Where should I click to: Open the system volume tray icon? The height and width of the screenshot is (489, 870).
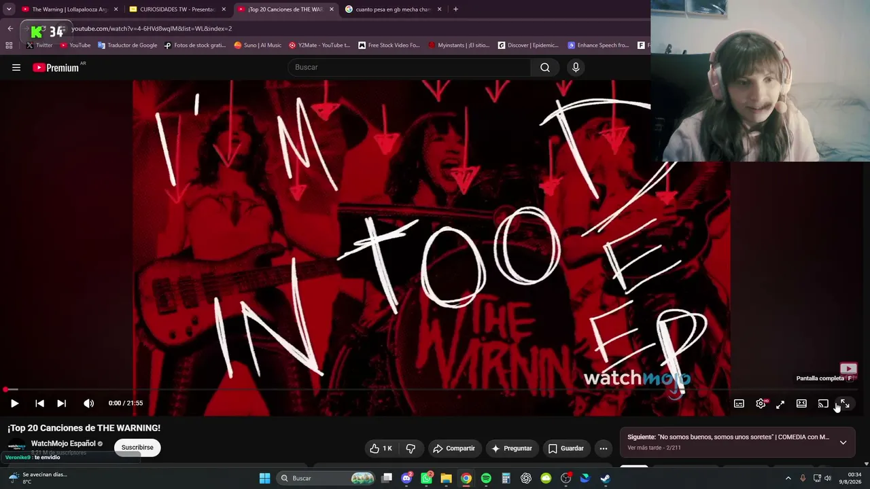point(827,478)
